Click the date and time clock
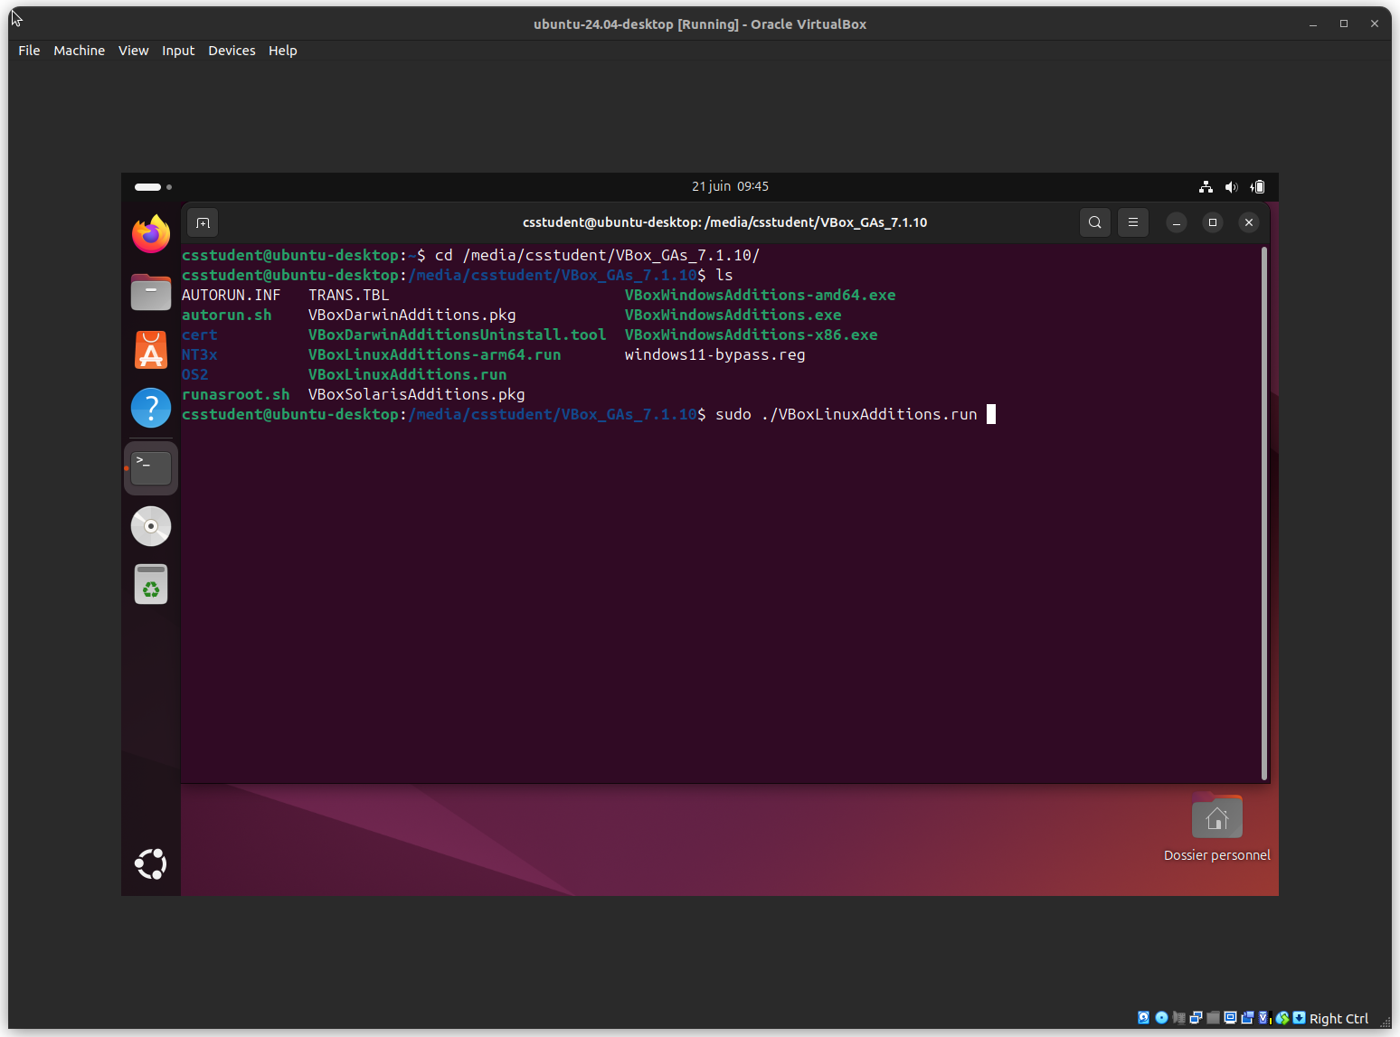1400x1037 pixels. tap(730, 186)
